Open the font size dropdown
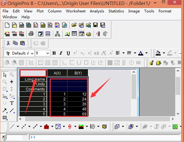 tap(47, 53)
